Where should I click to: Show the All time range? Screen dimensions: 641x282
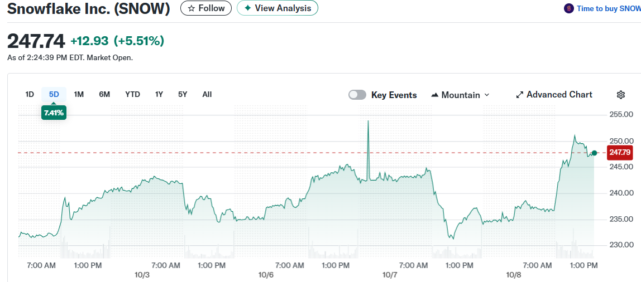(x=207, y=94)
